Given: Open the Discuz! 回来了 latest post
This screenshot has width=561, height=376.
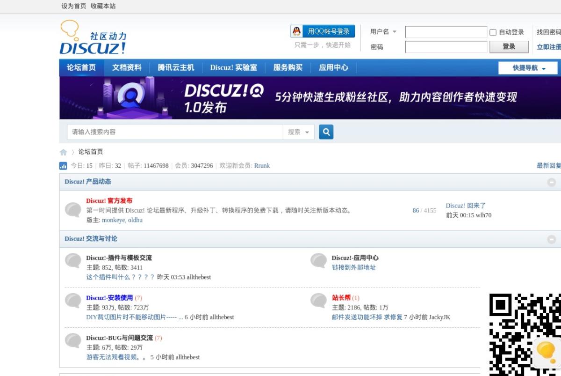Looking at the screenshot, I should [466, 206].
